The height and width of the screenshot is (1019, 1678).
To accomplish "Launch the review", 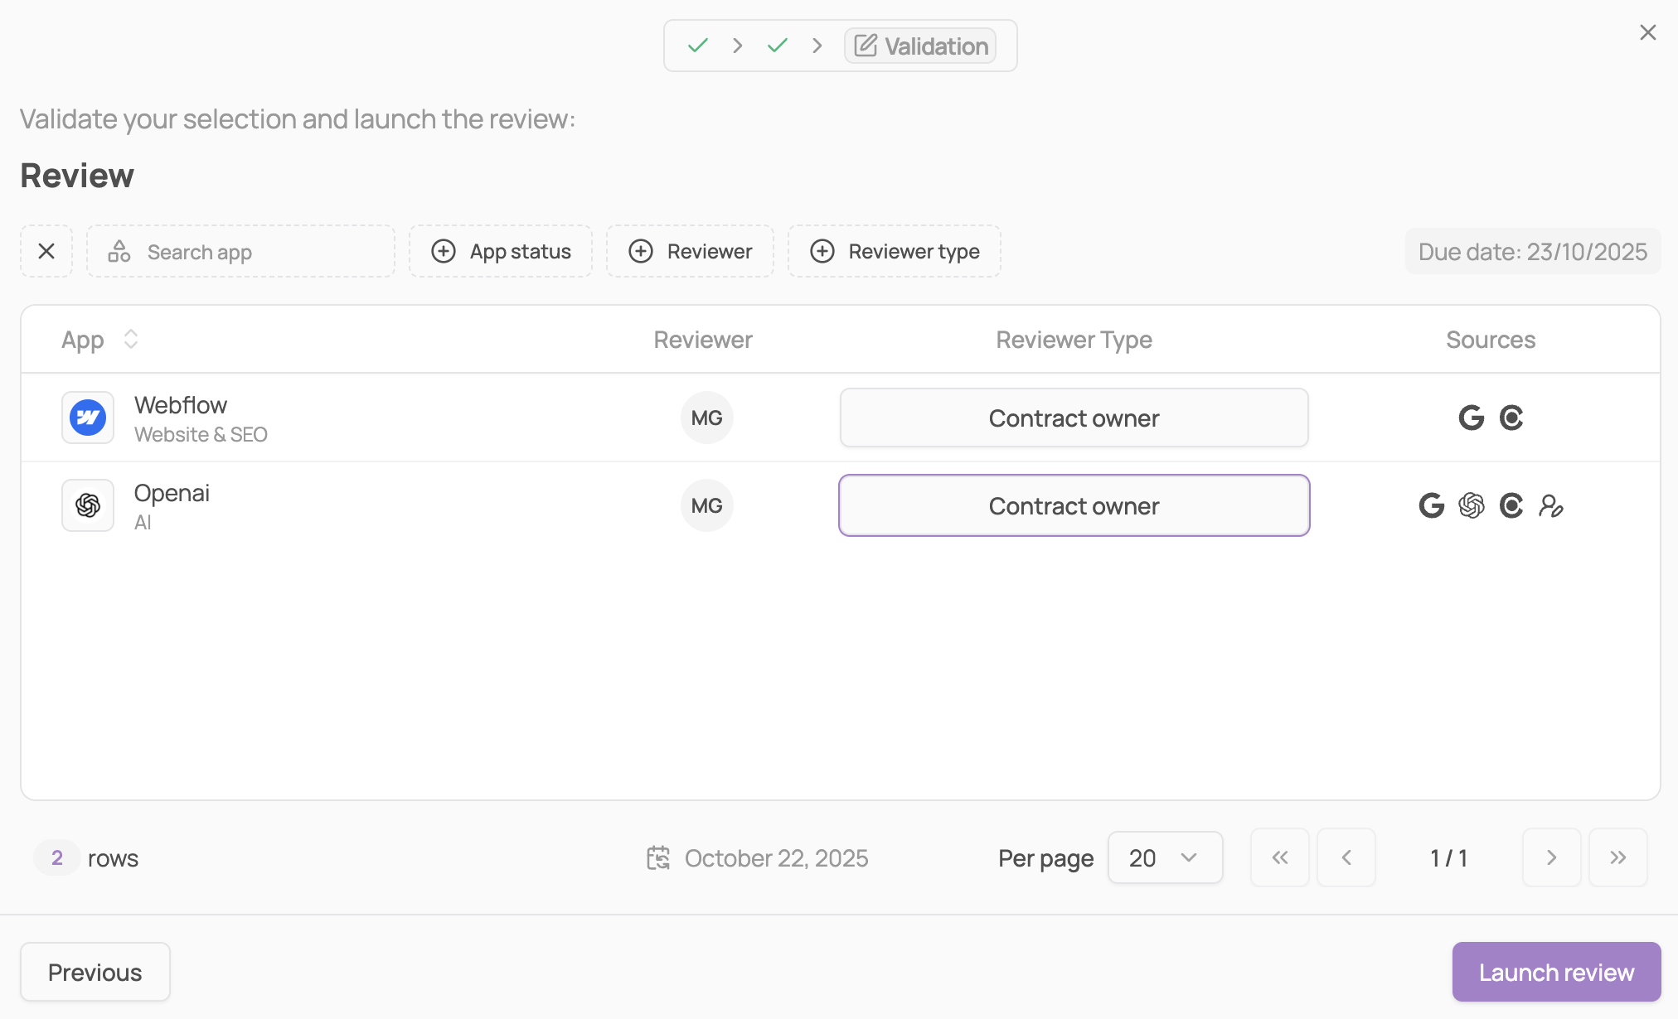I will pyautogui.click(x=1556, y=972).
